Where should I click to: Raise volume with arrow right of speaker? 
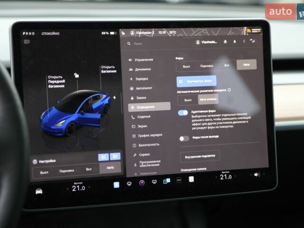coord(264,174)
